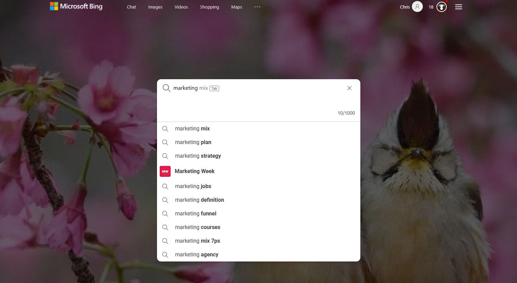Viewport: 517px width, 283px height.
Task: Expand the three-dots more navigation menu
Action: click(257, 7)
